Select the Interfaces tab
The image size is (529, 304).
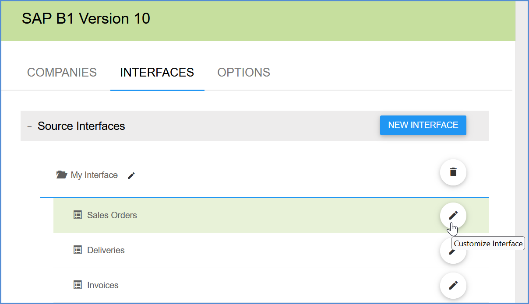[x=157, y=72]
